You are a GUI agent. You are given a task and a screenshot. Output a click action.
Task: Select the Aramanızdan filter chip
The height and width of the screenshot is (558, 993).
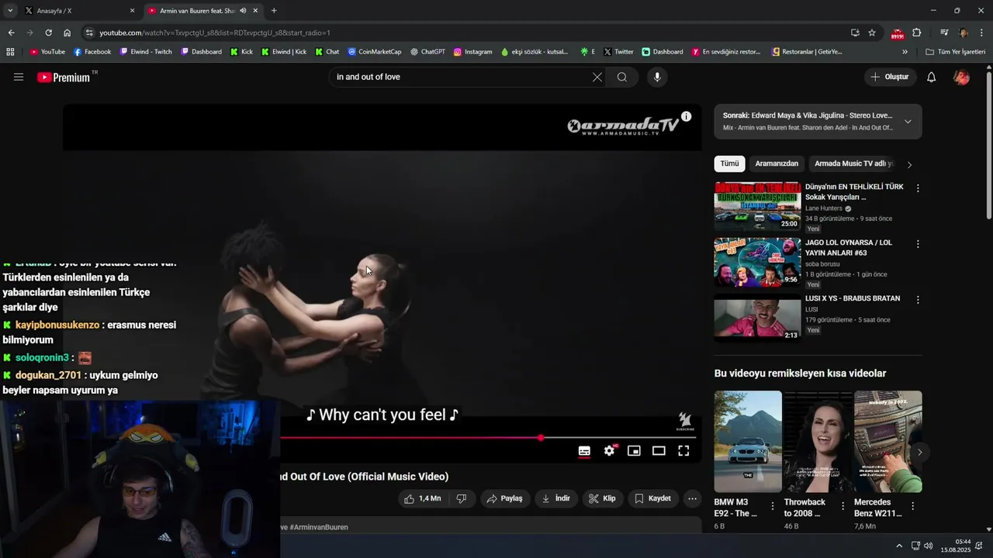[x=777, y=164]
